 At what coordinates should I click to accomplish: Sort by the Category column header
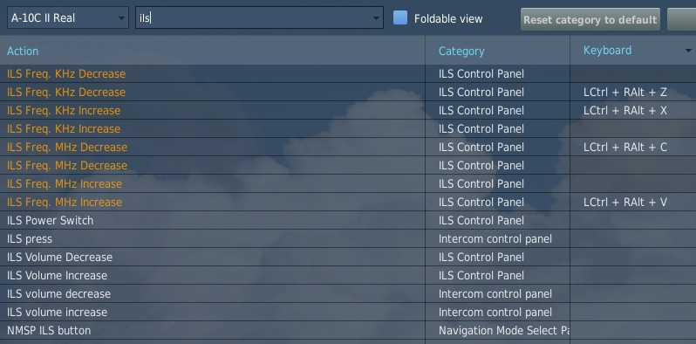tap(461, 52)
